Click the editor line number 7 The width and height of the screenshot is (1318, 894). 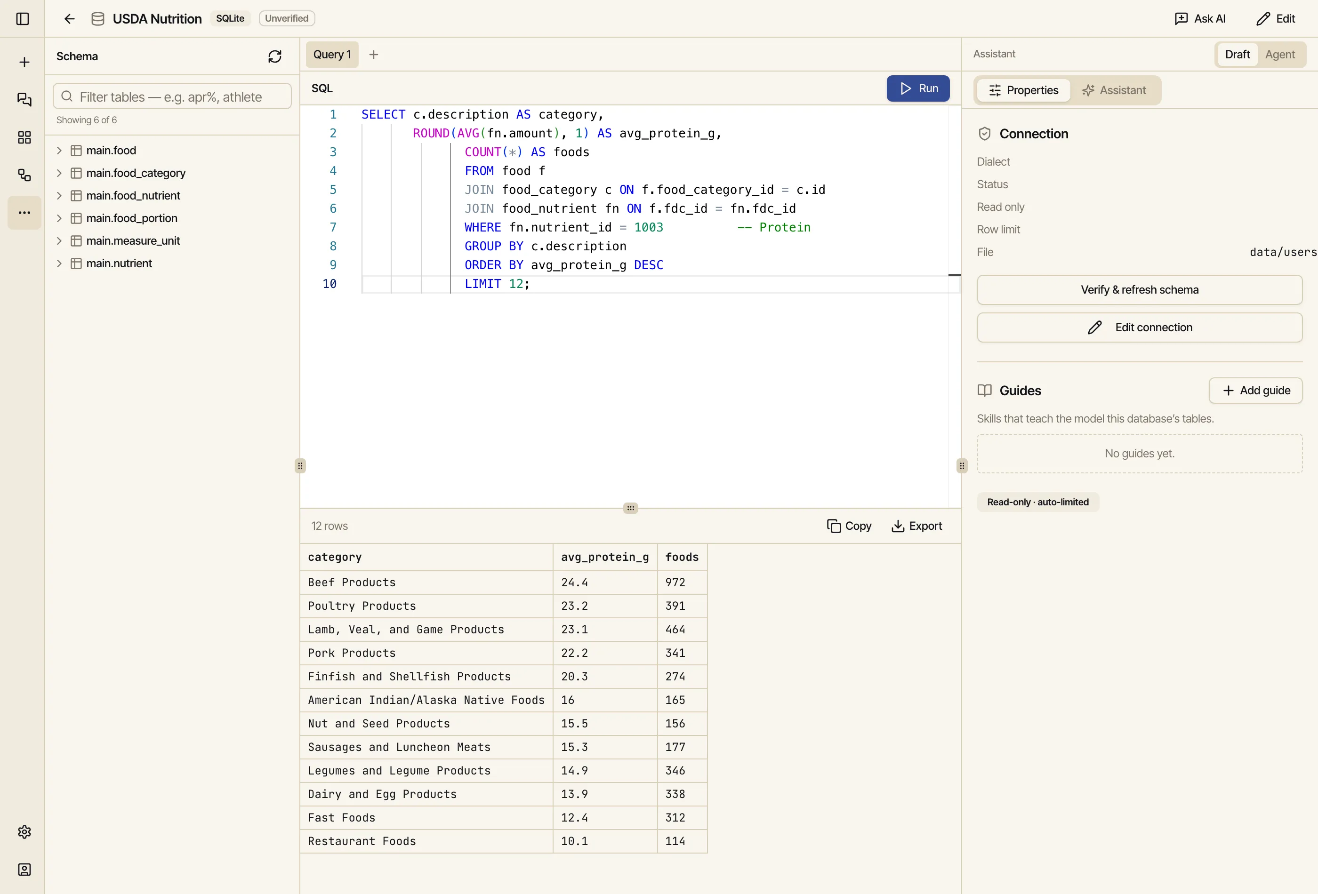333,227
